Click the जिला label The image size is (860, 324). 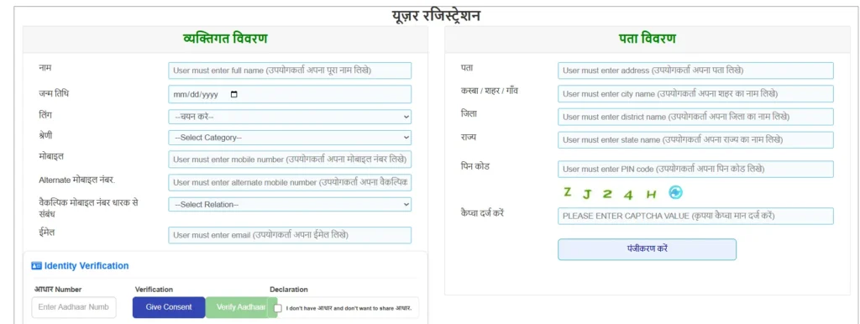pyautogui.click(x=469, y=113)
